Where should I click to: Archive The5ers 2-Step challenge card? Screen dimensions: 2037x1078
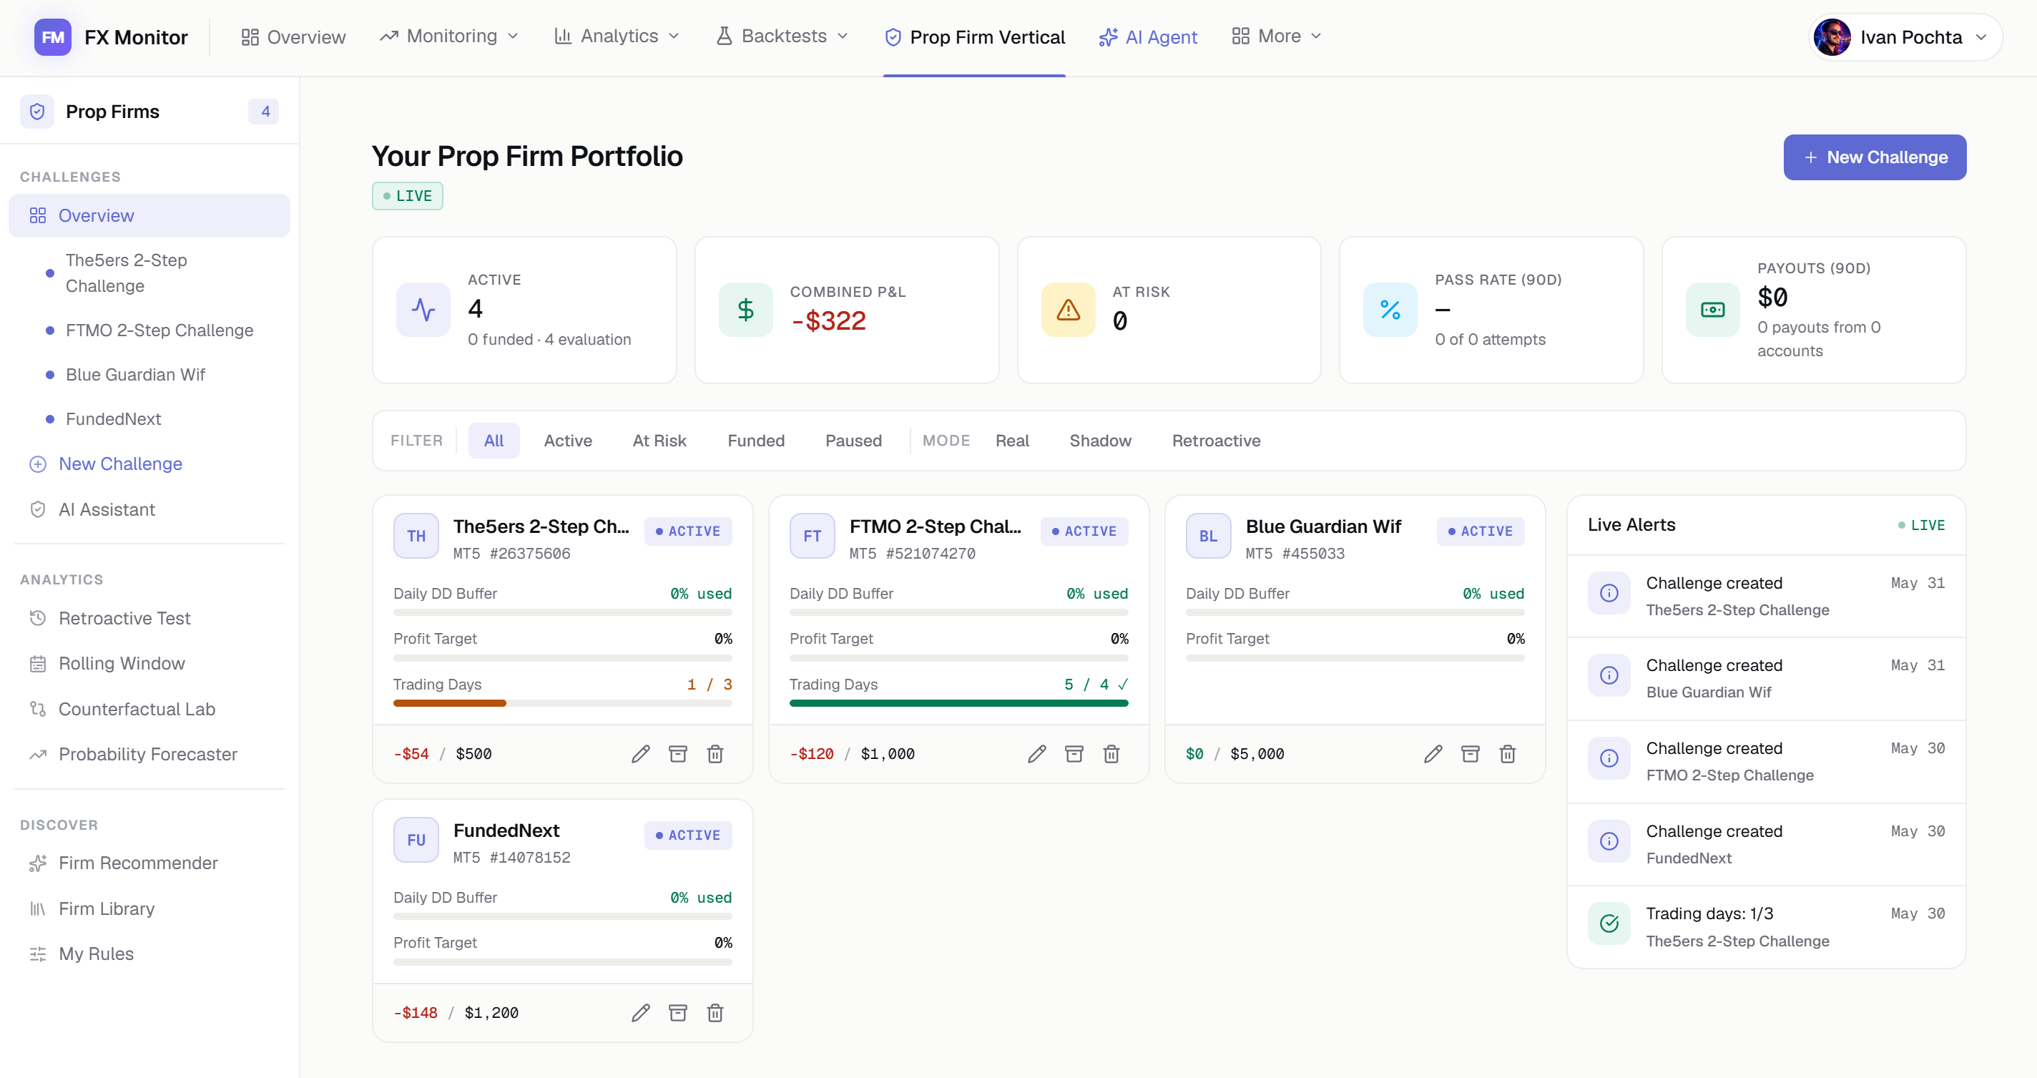[677, 754]
